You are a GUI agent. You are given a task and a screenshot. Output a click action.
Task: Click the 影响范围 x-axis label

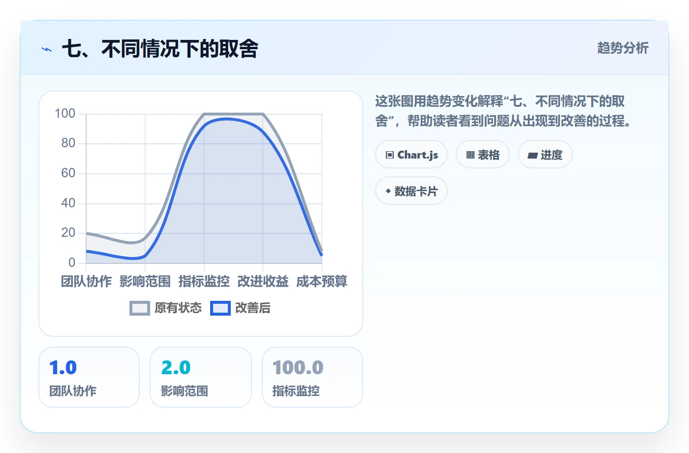pyautogui.click(x=145, y=282)
